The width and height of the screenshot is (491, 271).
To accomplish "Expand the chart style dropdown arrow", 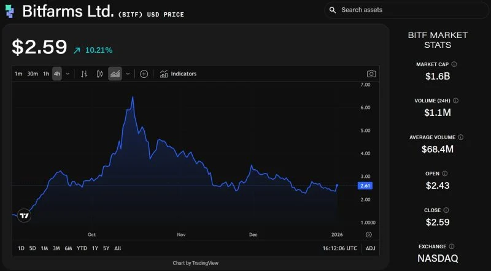I will point(128,74).
